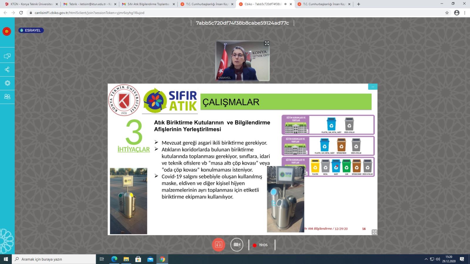Toggle the webcam sharing button
Screen dimensions: 470x264
(237, 245)
